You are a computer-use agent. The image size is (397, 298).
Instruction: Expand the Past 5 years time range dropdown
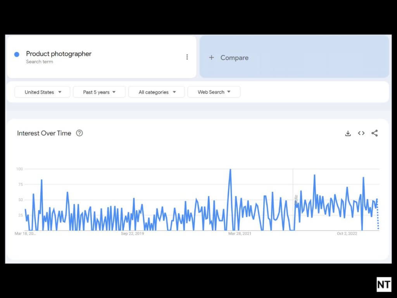99,92
